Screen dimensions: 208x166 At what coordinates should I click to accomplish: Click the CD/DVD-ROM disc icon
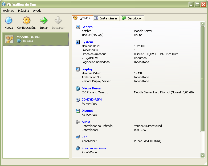point(78,99)
